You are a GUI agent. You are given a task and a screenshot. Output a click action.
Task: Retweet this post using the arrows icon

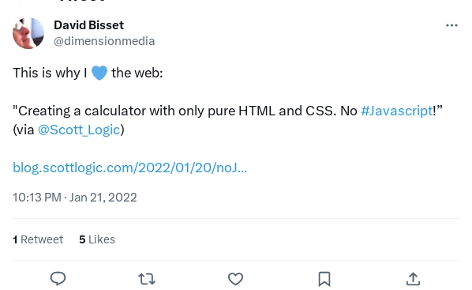tap(147, 279)
